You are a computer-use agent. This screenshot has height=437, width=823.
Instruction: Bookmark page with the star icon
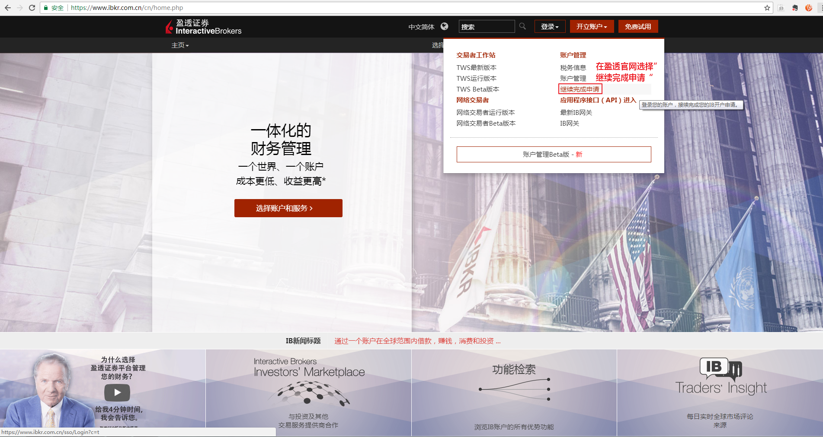click(767, 8)
